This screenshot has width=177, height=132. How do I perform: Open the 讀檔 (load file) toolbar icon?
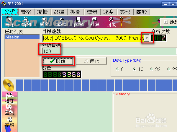pos(62,22)
